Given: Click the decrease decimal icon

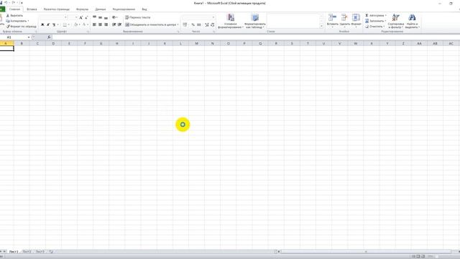Looking at the screenshot, I should point(213,24).
